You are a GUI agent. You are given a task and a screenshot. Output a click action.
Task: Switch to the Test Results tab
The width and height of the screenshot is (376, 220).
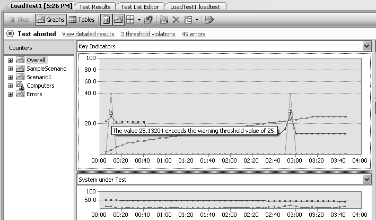click(95, 7)
